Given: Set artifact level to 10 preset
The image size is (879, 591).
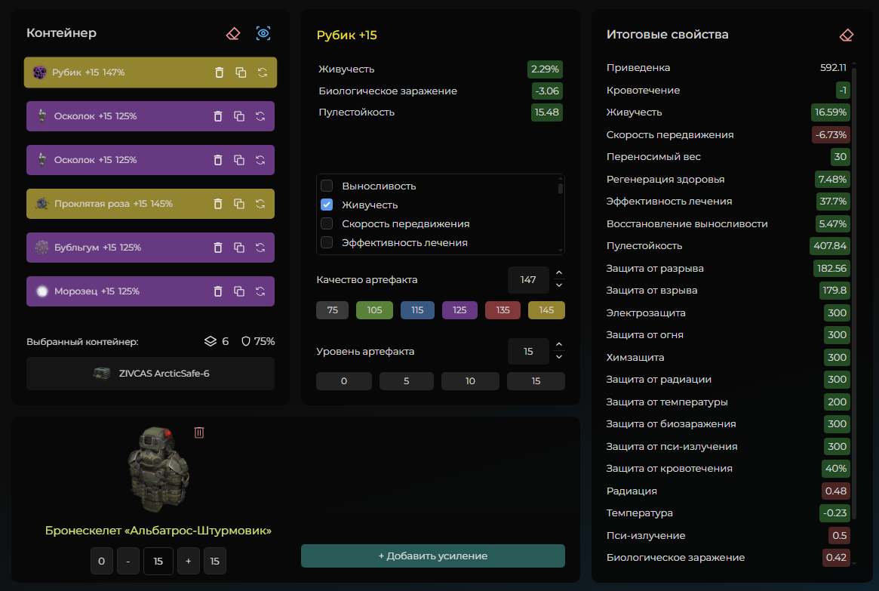Looking at the screenshot, I should tap(470, 381).
